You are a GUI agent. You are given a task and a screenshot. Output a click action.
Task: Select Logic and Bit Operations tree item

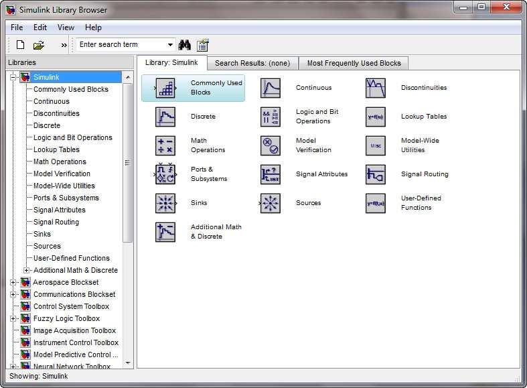73,137
